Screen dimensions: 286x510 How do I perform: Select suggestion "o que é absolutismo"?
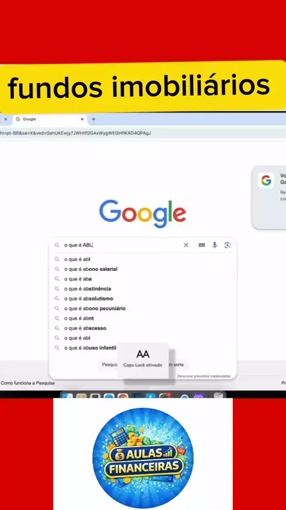tap(89, 298)
